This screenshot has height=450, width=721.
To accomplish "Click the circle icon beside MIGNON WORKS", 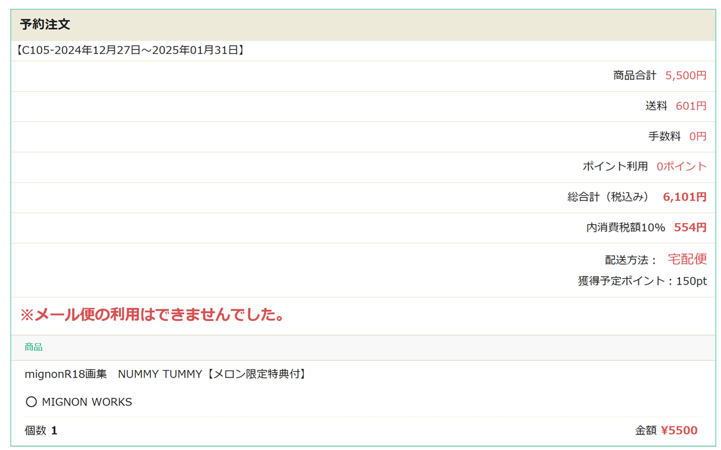I will click(x=31, y=402).
